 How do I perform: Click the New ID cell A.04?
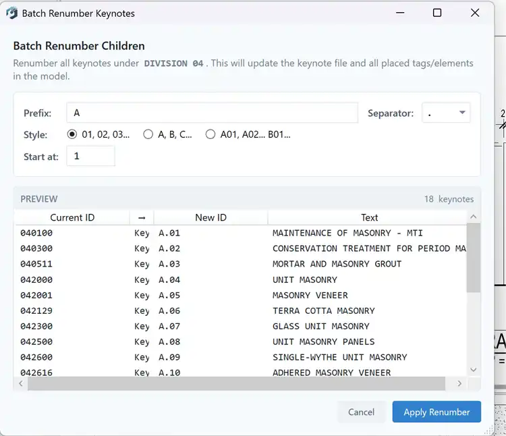click(x=169, y=280)
